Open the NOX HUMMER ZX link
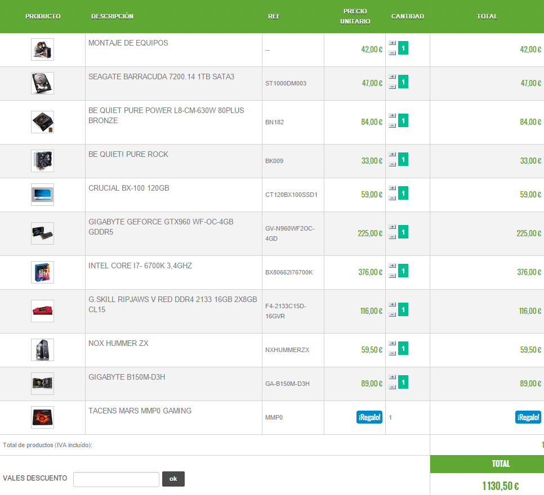This screenshot has width=544, height=495. pos(118,343)
